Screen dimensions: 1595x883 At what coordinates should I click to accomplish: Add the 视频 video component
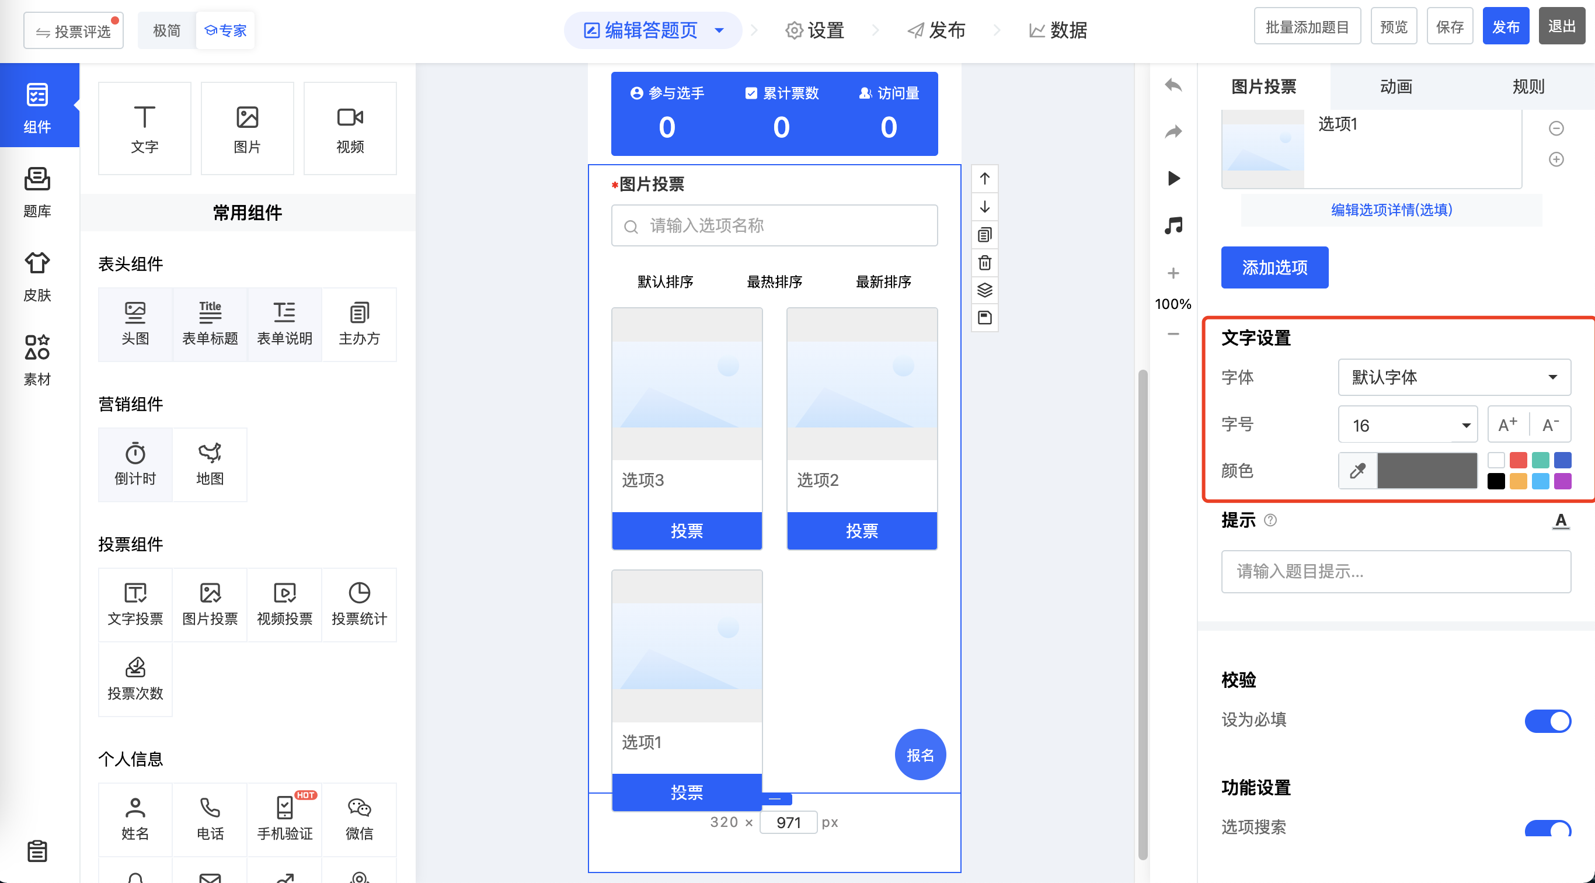(x=350, y=128)
